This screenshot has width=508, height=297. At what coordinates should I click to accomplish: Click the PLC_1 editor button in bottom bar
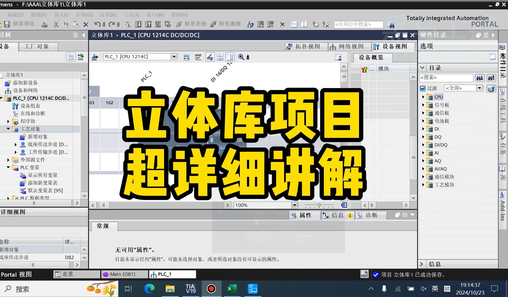(x=172, y=274)
